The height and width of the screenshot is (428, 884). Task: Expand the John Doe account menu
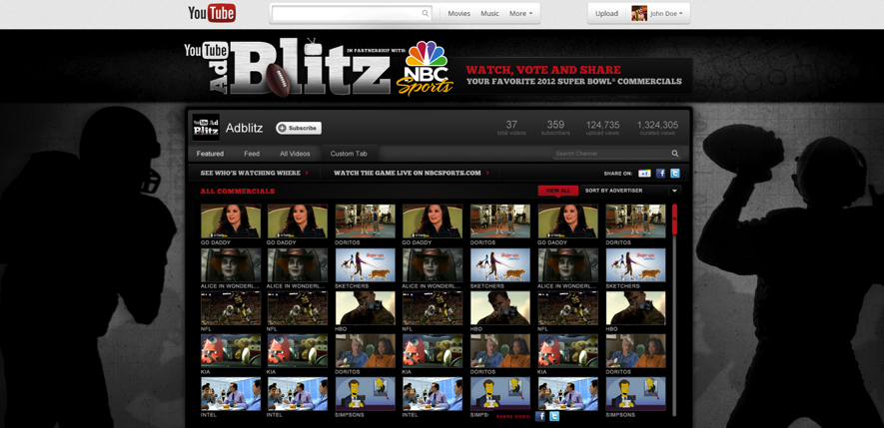point(667,14)
